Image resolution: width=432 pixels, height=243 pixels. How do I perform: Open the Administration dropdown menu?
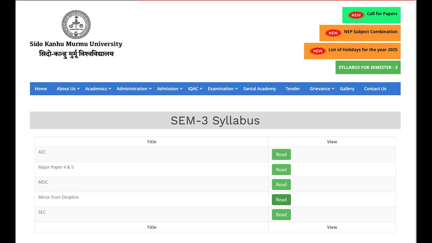click(134, 89)
